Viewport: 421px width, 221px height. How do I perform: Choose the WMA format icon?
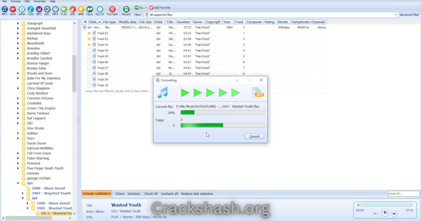coord(22,9)
